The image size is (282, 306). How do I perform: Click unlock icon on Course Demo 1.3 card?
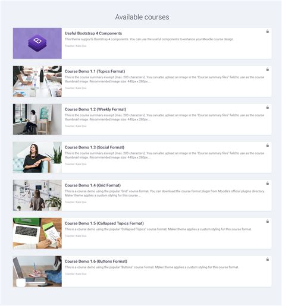tap(268, 146)
